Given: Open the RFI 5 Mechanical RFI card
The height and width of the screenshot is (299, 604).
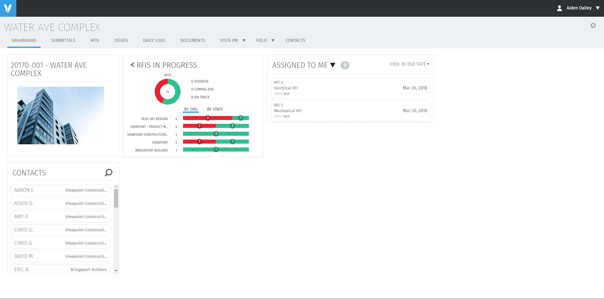Looking at the screenshot, I should pyautogui.click(x=351, y=111).
